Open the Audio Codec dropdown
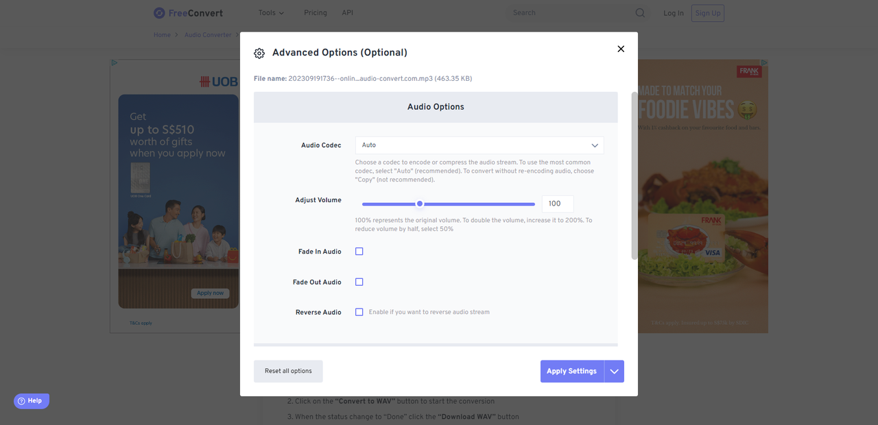Viewport: 878px width, 425px height. coord(479,145)
